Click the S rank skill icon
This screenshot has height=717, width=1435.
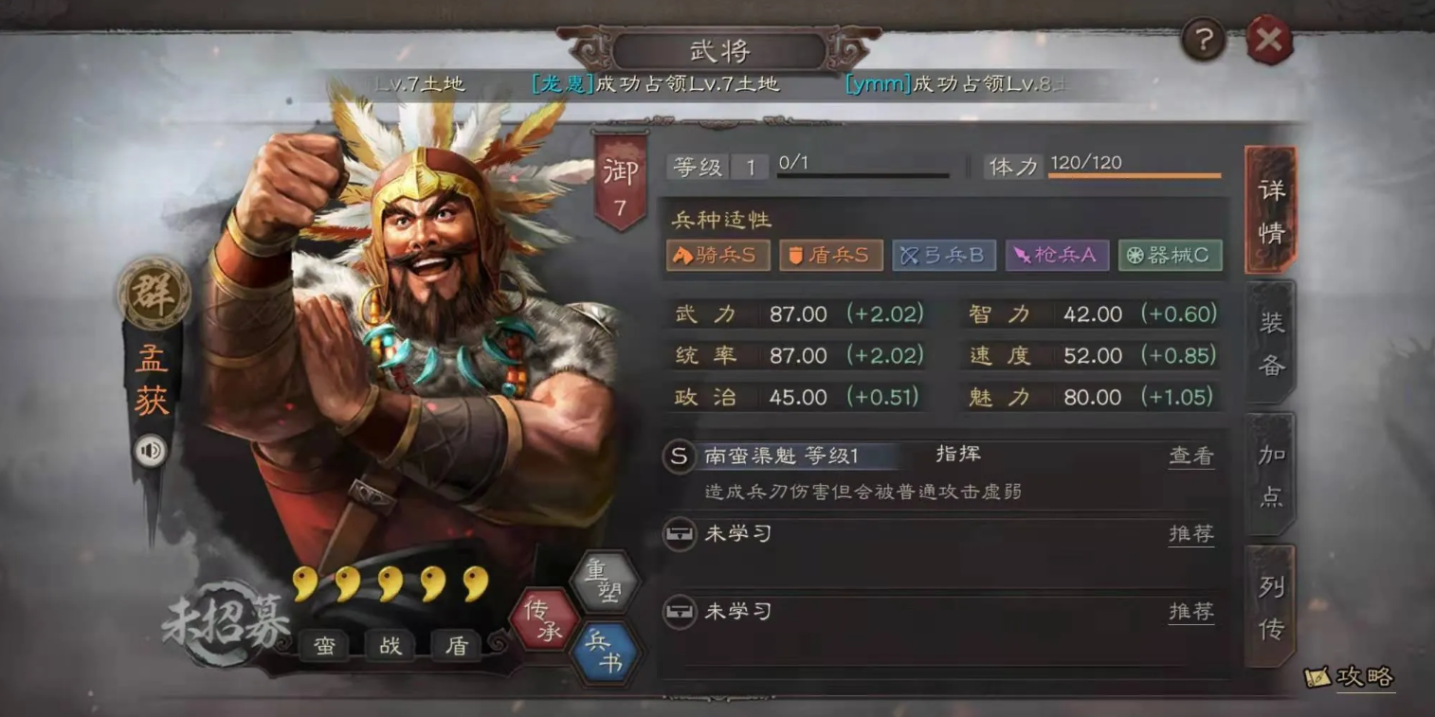pyautogui.click(x=679, y=456)
